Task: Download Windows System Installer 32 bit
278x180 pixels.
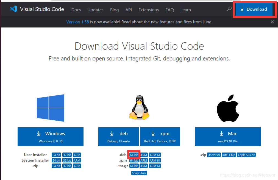Action: [x=67, y=160]
